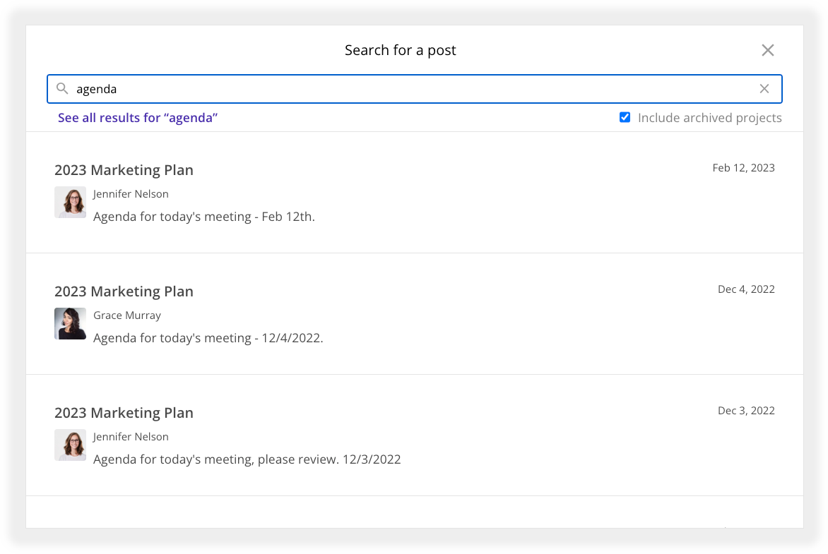Click the Feb 12, 2023 date
The image size is (828, 554).
[743, 168]
